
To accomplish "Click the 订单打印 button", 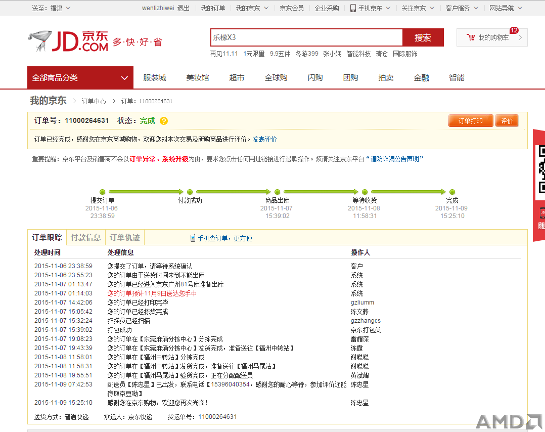I will (x=471, y=121).
